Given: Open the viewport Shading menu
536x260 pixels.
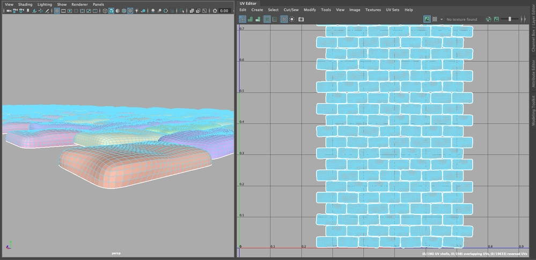Looking at the screenshot, I should 25,5.
